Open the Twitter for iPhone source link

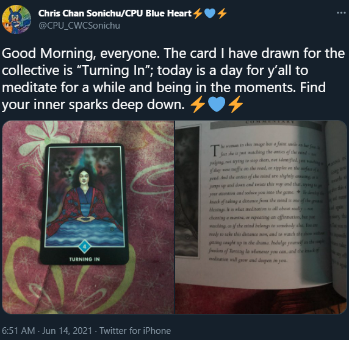point(135,331)
